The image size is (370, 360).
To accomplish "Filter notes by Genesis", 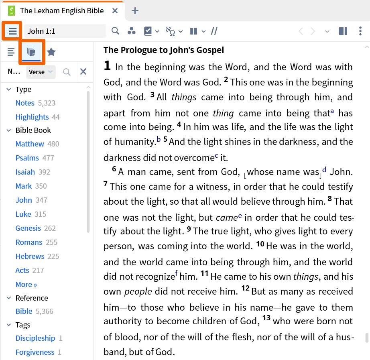I will [28, 228].
